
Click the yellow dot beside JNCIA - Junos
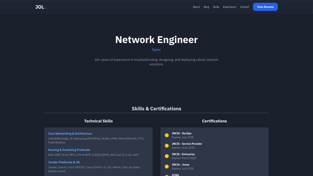[167, 166]
